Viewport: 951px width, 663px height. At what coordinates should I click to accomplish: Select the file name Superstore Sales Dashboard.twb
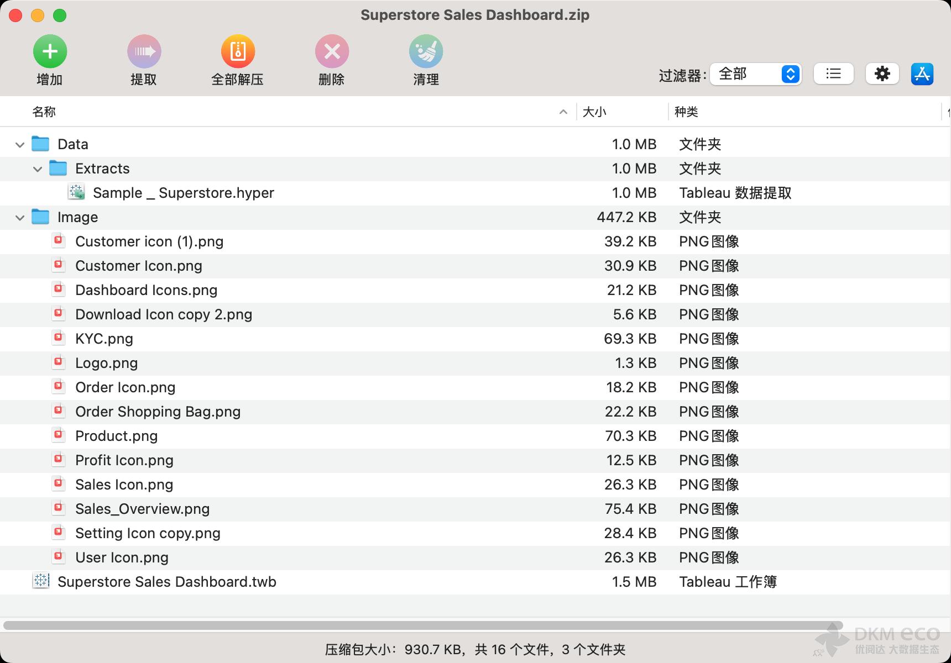point(167,582)
